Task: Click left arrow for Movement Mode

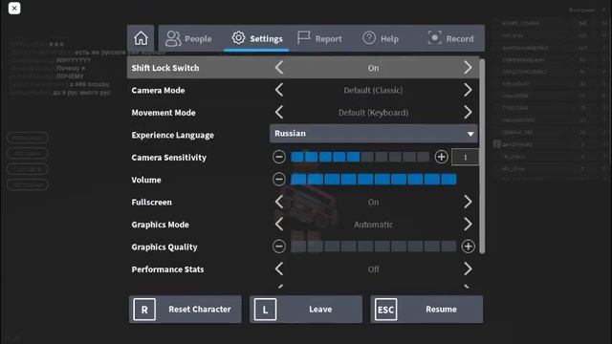Action: 279,113
